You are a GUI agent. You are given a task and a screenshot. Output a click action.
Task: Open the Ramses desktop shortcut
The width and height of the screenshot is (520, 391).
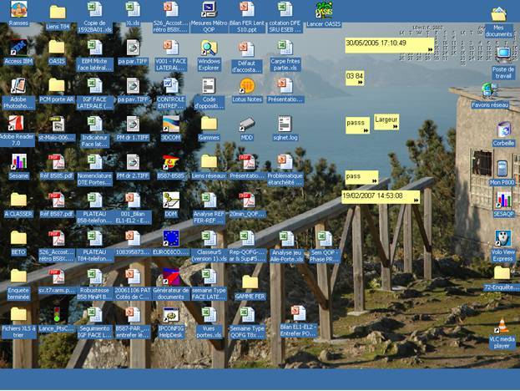click(18, 10)
